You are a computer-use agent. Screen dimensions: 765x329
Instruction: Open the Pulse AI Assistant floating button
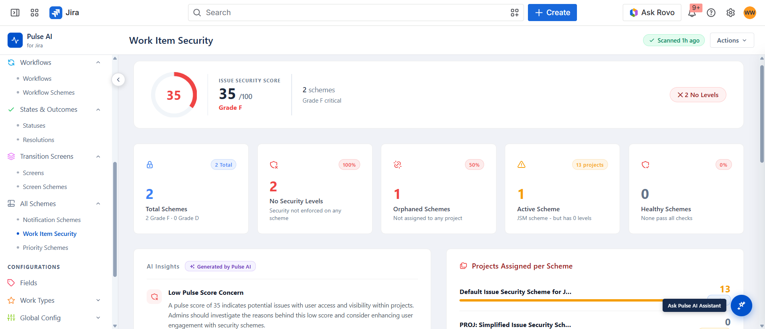(x=741, y=306)
